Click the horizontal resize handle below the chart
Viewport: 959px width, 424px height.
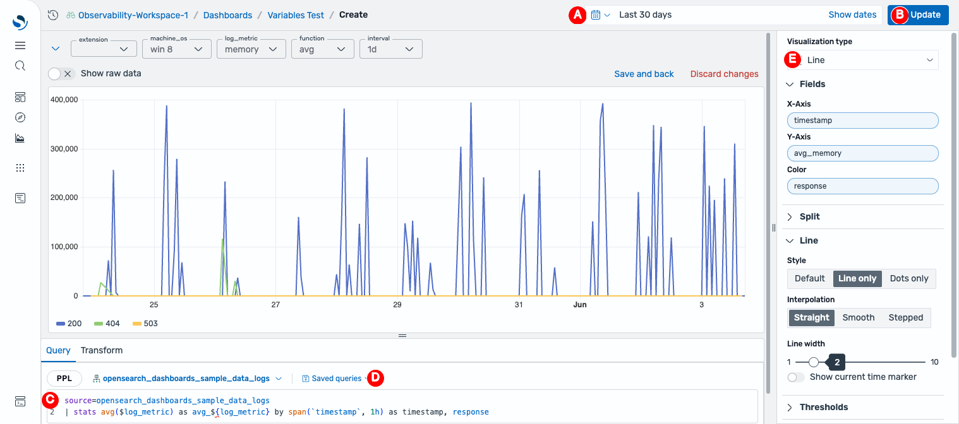[x=402, y=336]
